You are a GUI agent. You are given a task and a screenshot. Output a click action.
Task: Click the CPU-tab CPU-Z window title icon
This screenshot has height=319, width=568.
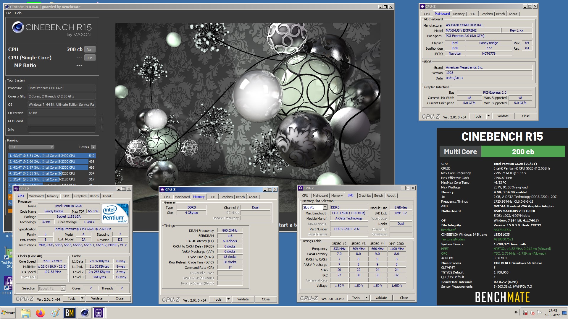pyautogui.click(x=16, y=189)
